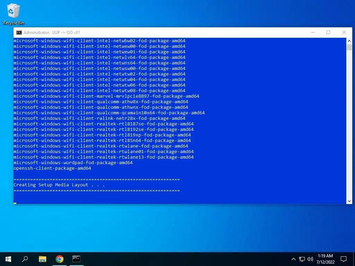Click the line containing 'ralink-netr28x'
This screenshot has width=355, height=266.
(99, 118)
